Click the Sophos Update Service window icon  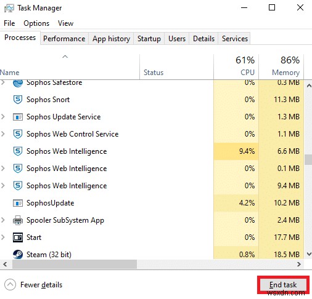[18, 117]
